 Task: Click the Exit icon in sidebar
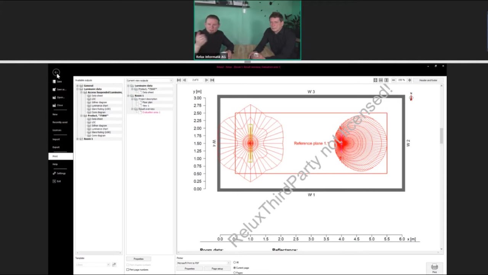point(54,181)
